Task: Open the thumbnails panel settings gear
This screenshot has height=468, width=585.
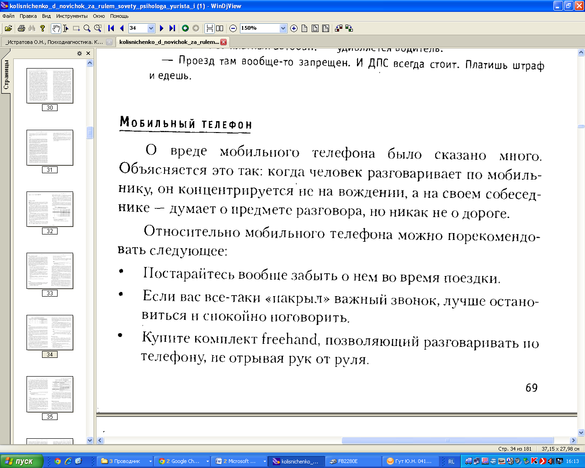Action: (x=80, y=53)
